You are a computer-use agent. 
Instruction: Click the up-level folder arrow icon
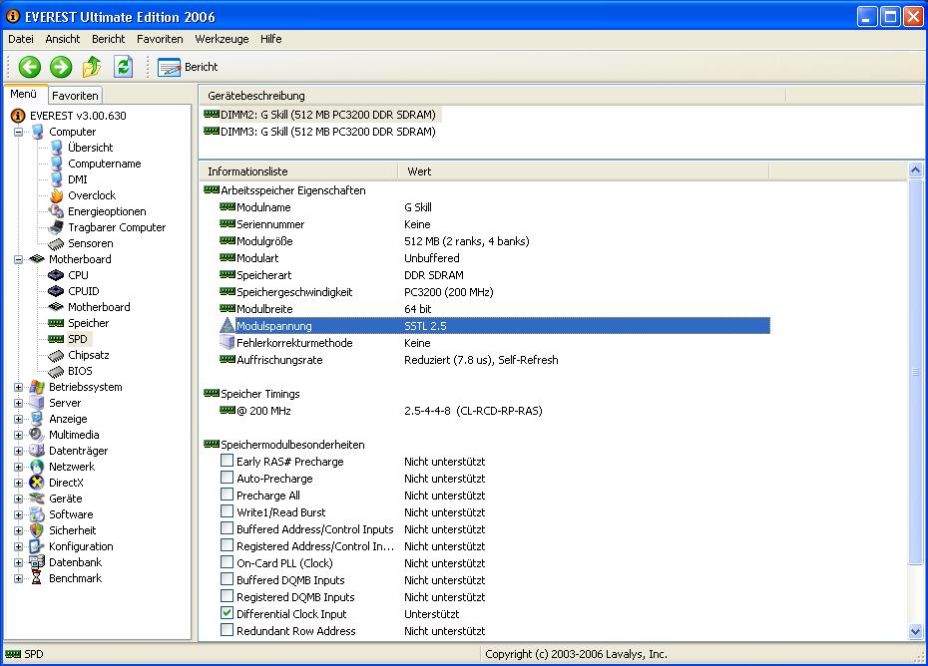[92, 67]
